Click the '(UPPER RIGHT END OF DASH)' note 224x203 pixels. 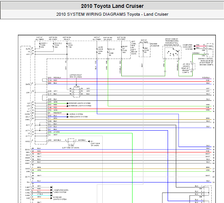pyautogui.click(x=76, y=76)
